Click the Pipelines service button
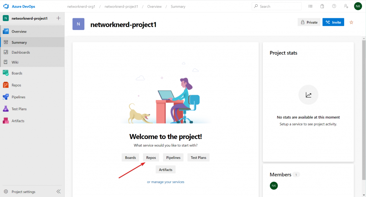366x197 pixels. click(x=173, y=158)
